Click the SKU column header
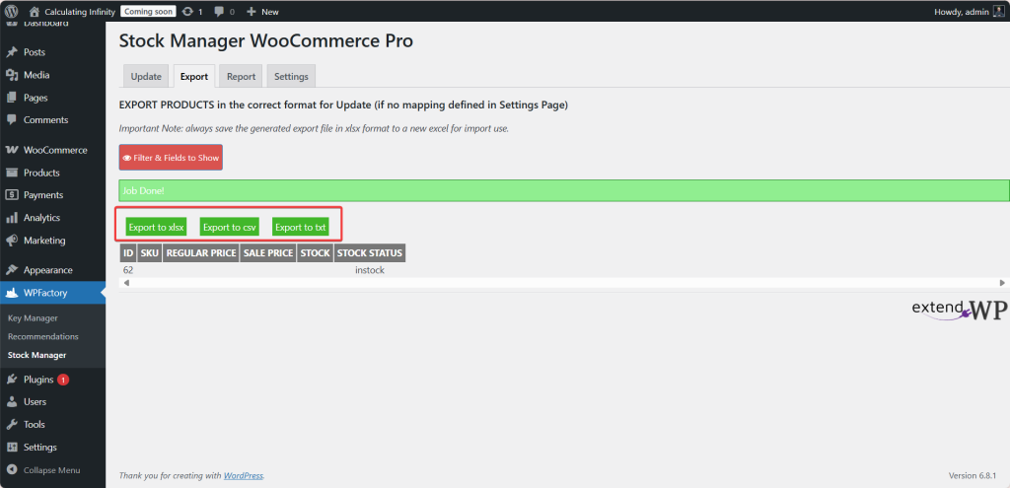Screen dimensions: 1010x488 pyautogui.click(x=150, y=253)
